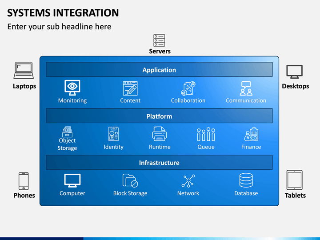The width and height of the screenshot is (320, 240).
Task: Select the Runtime printer icon
Action: (160, 134)
